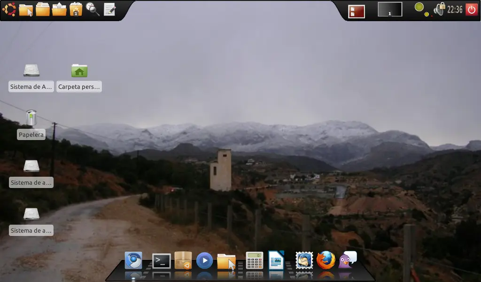Launch clock and magnifier search tool
This screenshot has width=481, height=282.
(x=93, y=9)
